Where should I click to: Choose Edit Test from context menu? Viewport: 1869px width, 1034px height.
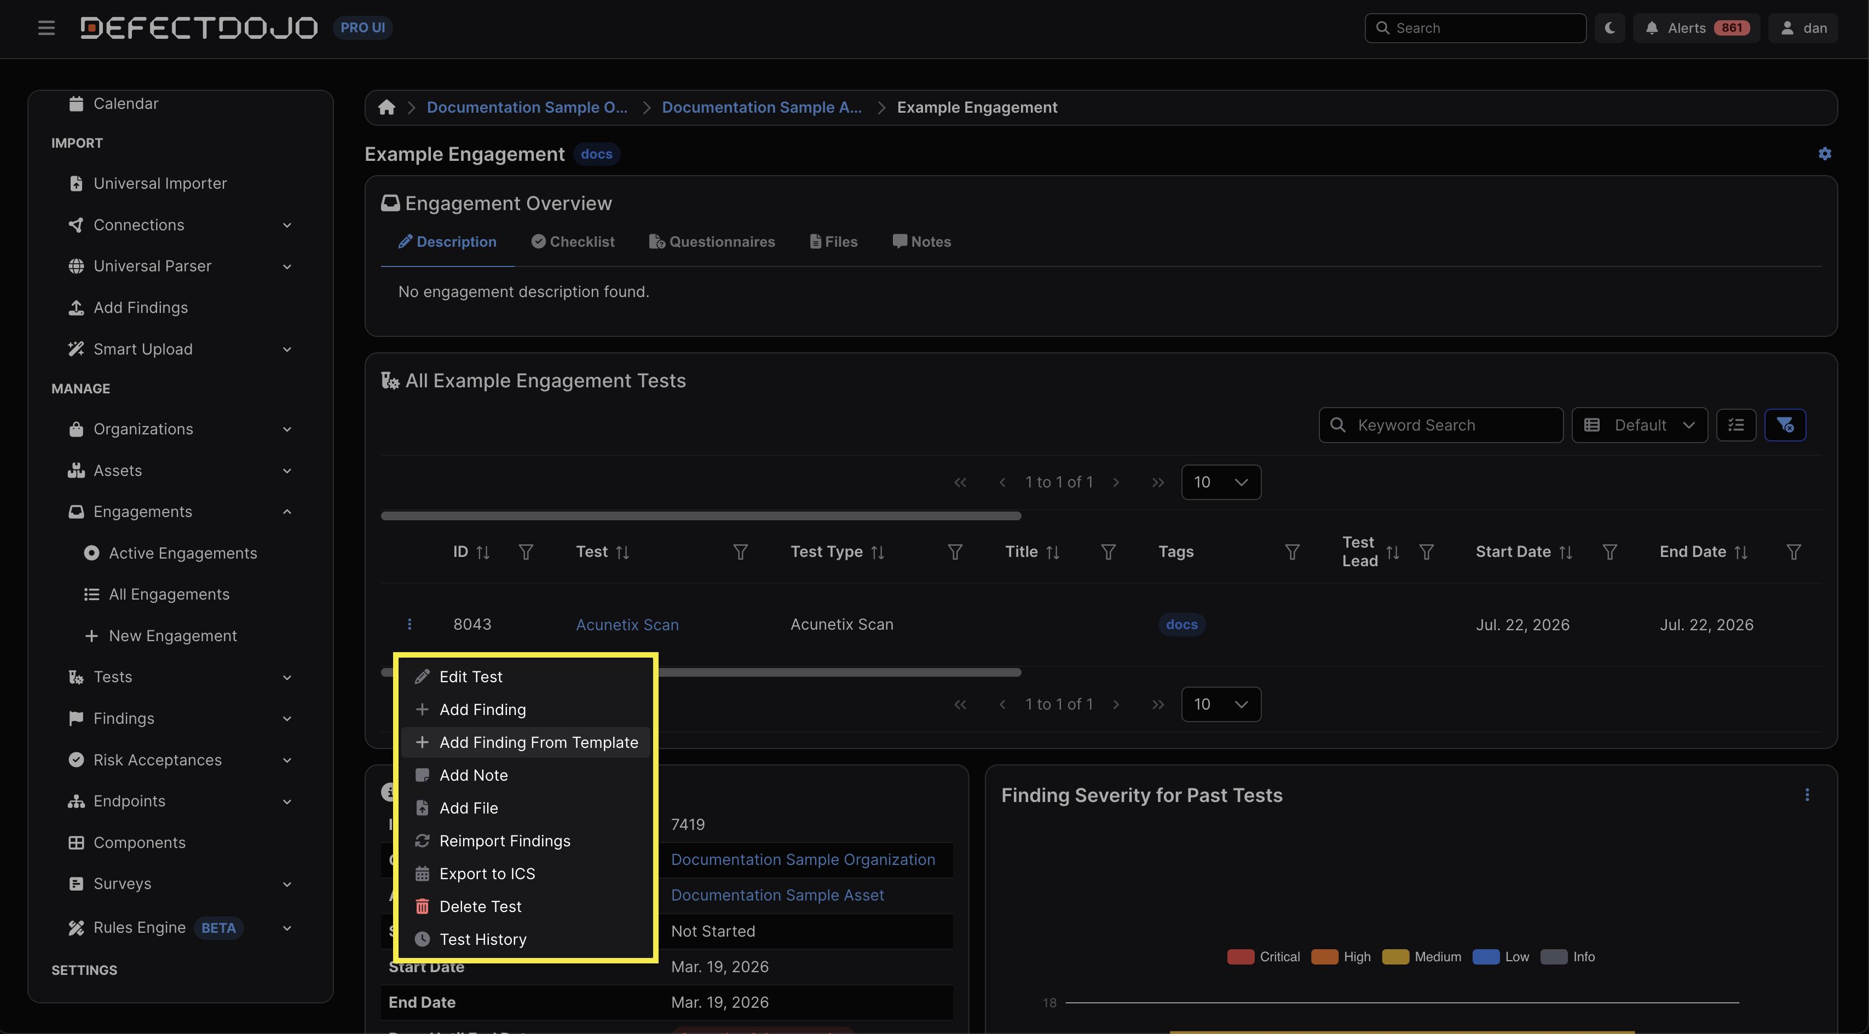526,677
